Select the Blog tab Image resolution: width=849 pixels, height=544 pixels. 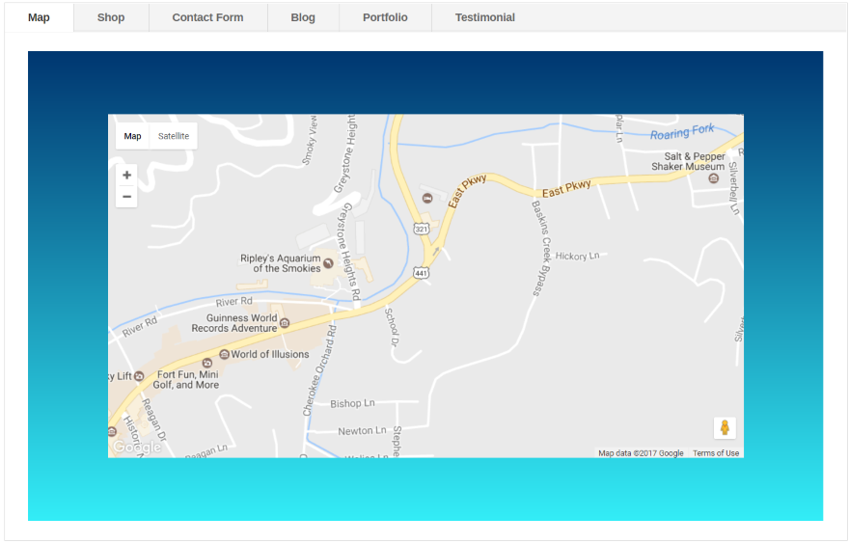coord(303,17)
